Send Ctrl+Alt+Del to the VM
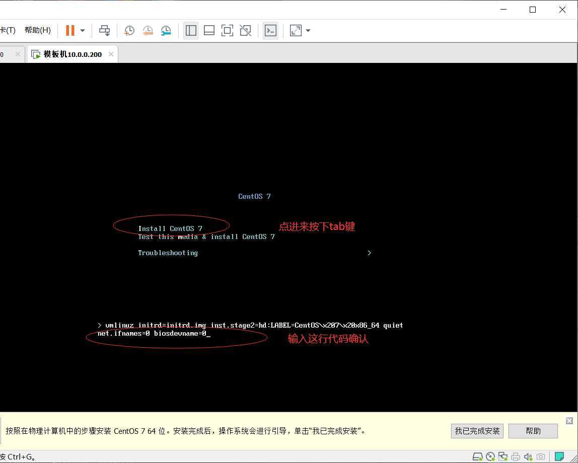Screen dimensions: 578x463 [x=105, y=31]
